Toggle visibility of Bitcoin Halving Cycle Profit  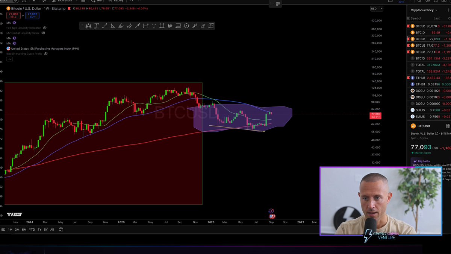point(45,54)
